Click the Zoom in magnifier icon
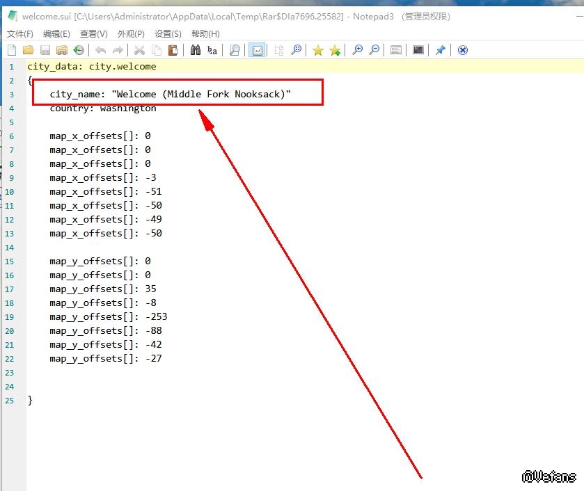The height and width of the screenshot is (491, 584). coord(357,50)
